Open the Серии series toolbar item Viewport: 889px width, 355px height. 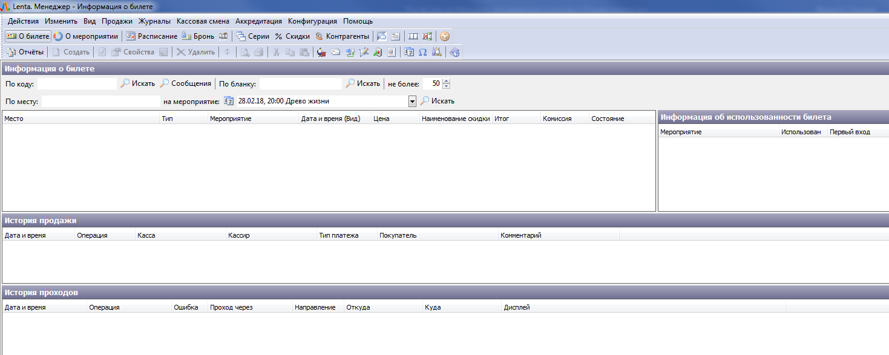(x=252, y=36)
